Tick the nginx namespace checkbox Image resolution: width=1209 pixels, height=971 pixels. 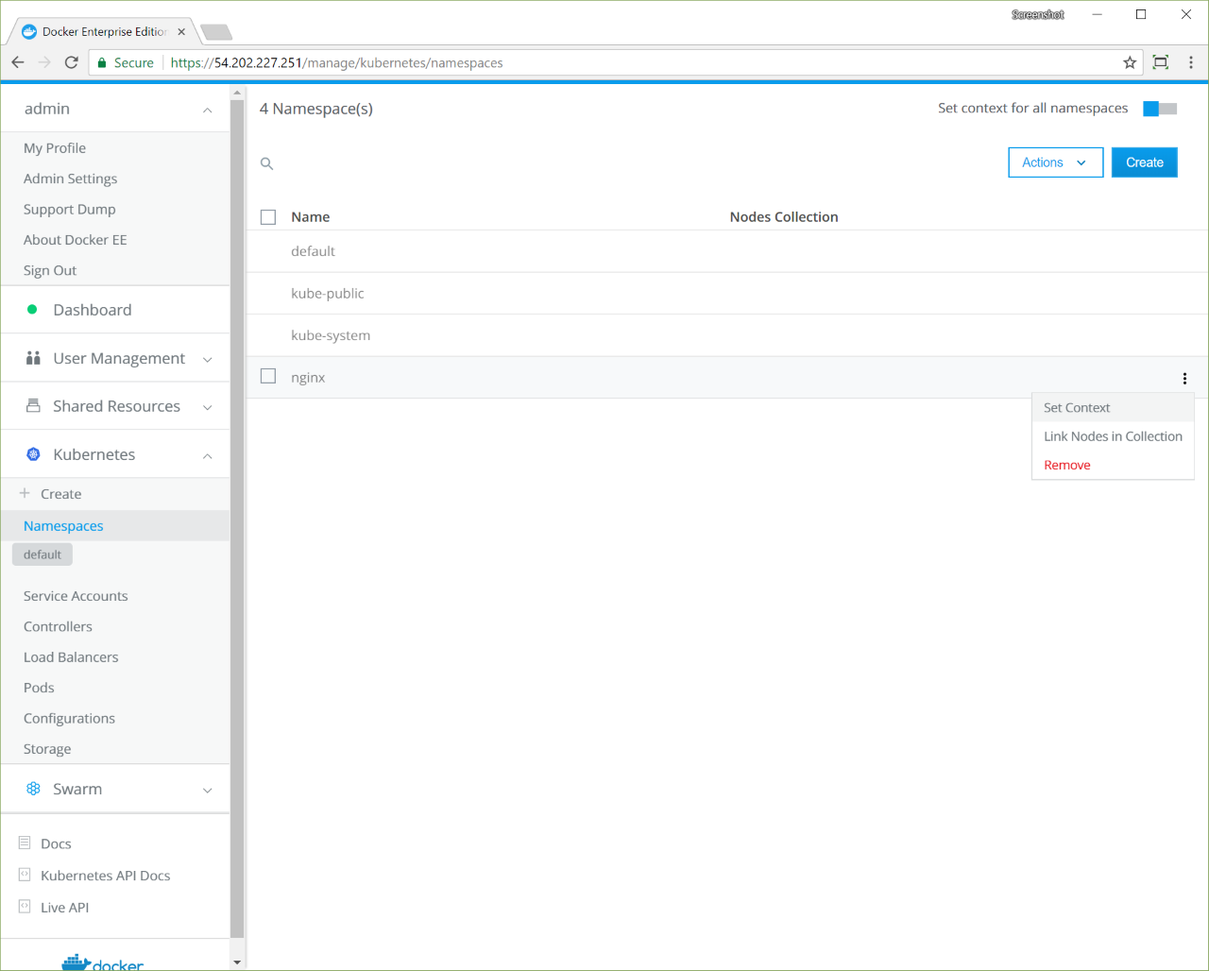pyautogui.click(x=268, y=377)
